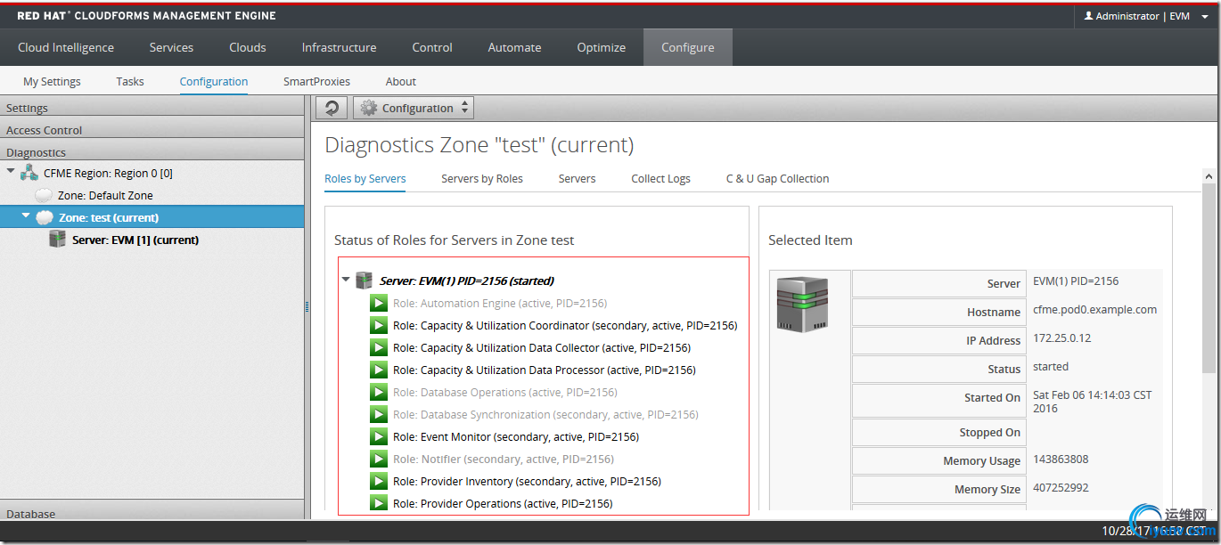
Task: Open the Cloud Intelligence menu
Action: (x=66, y=47)
